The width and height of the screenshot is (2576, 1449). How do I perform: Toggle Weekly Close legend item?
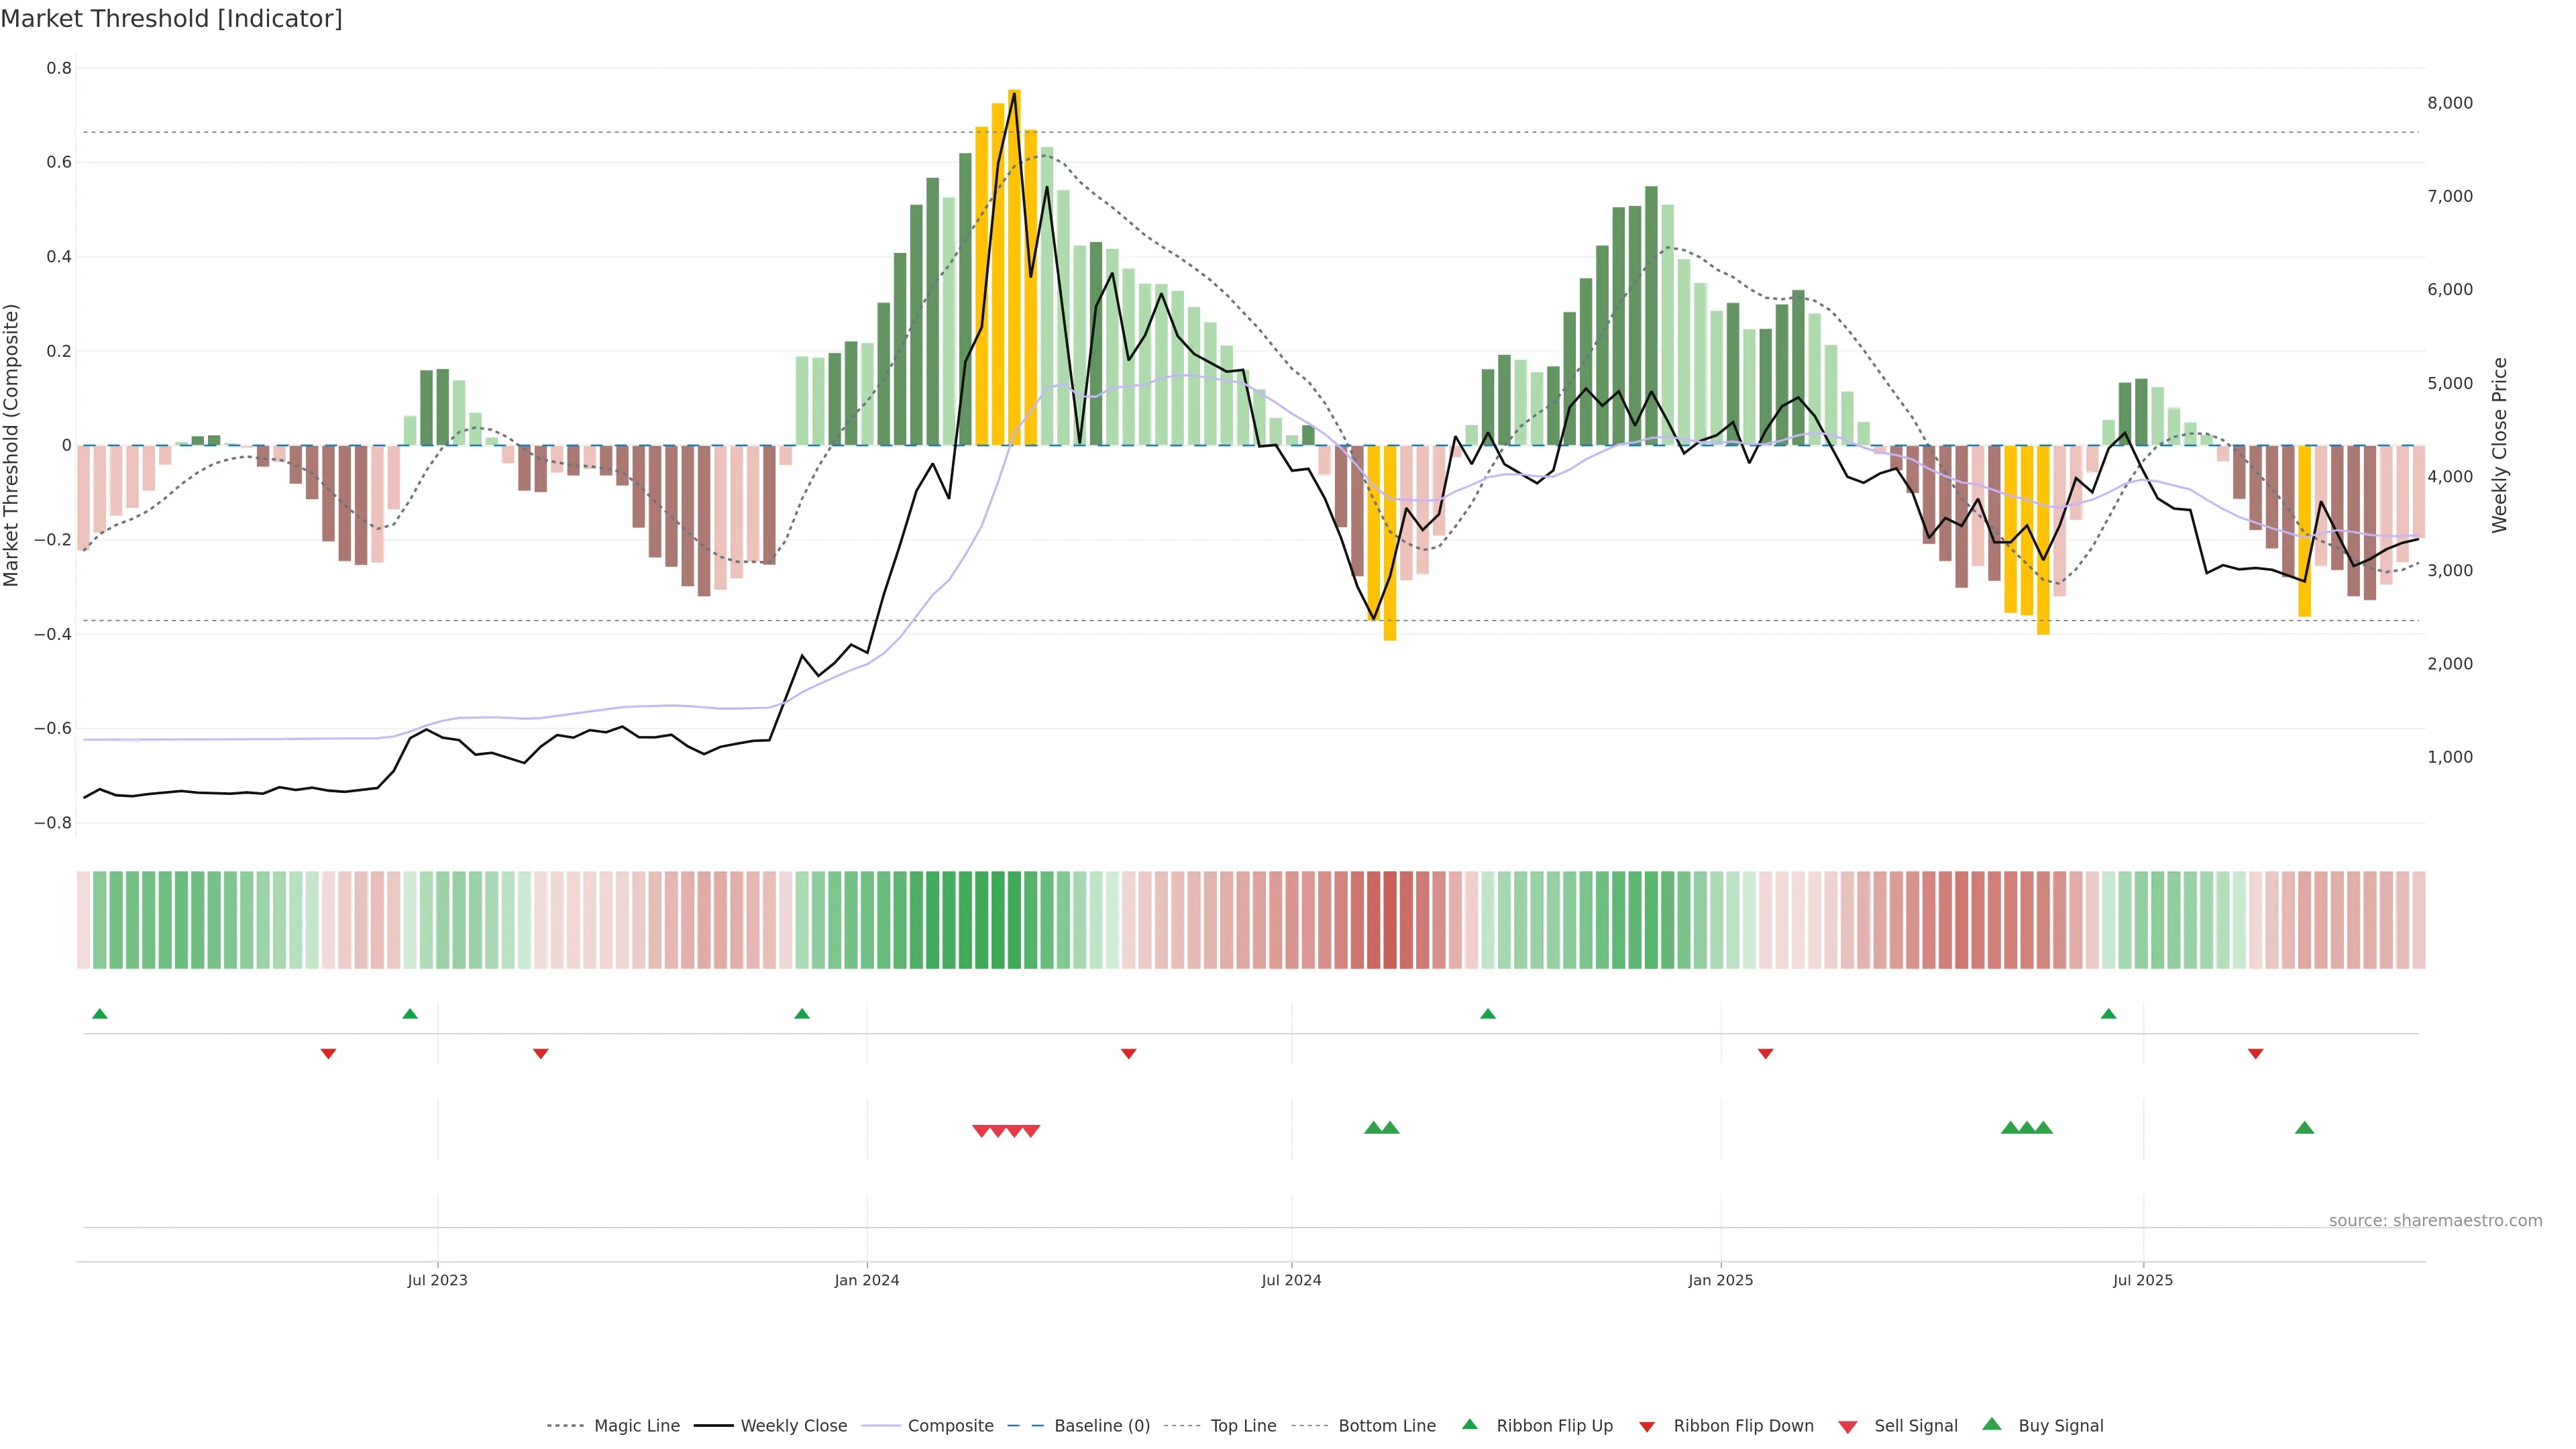793,1426
